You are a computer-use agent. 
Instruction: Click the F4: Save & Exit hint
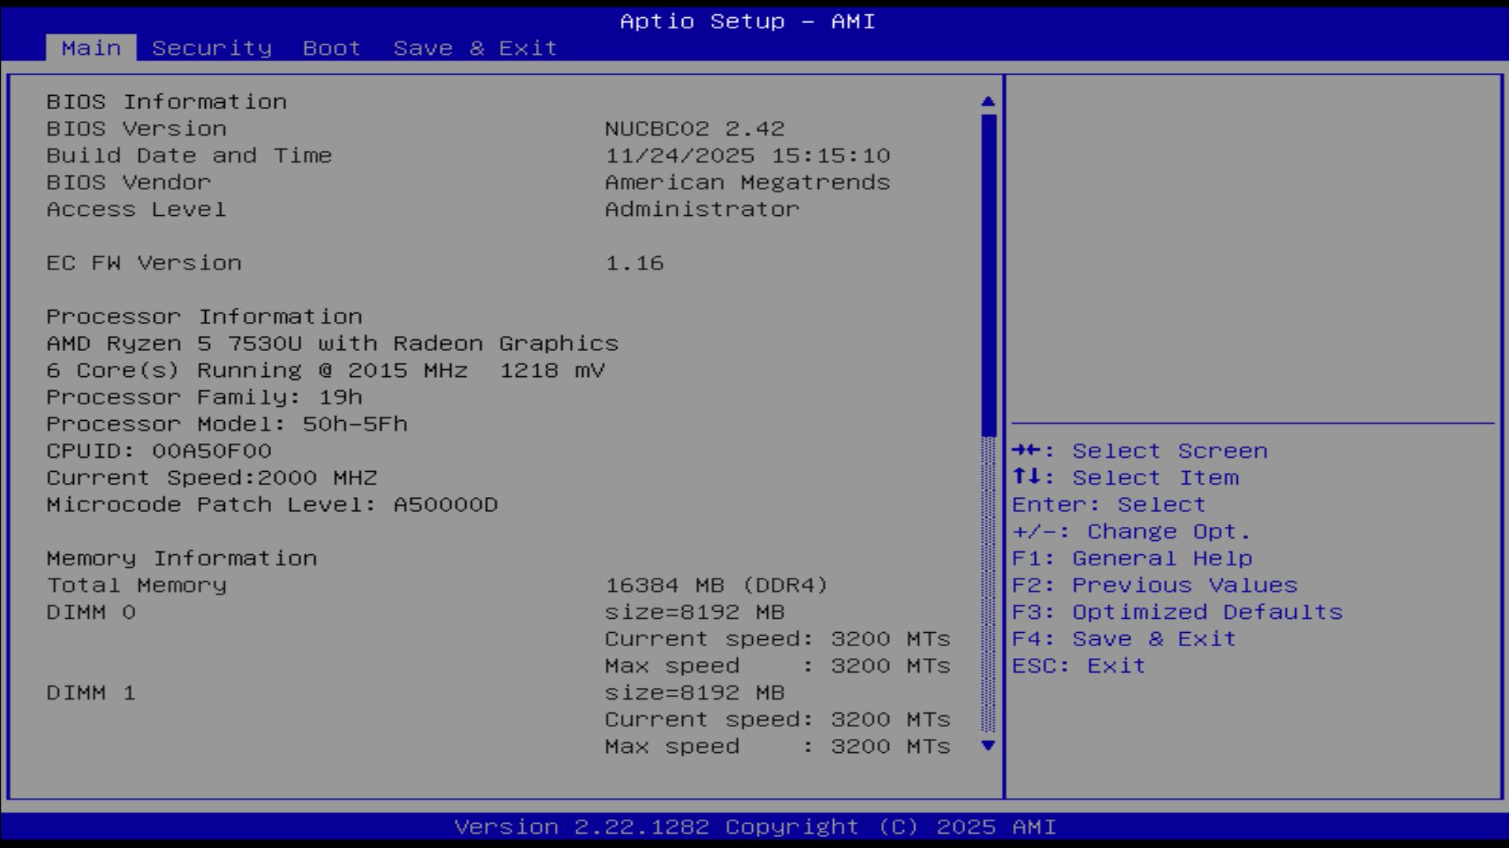1123,639
